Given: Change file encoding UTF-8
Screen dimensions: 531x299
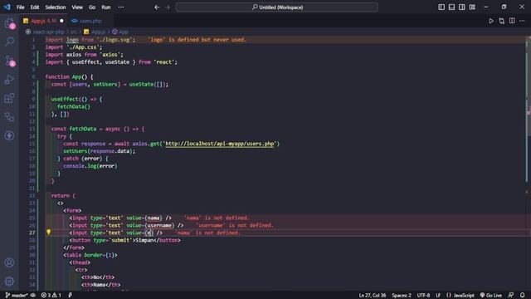Looking at the screenshot, I should (x=423, y=296).
